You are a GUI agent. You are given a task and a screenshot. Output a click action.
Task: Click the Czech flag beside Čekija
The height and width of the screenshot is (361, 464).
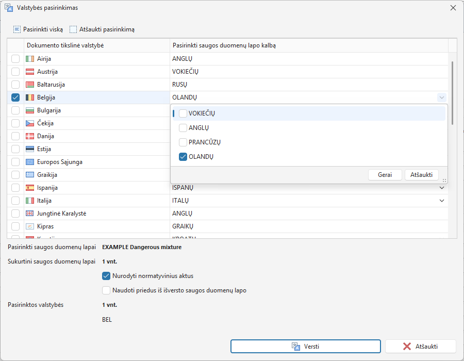pos(30,123)
